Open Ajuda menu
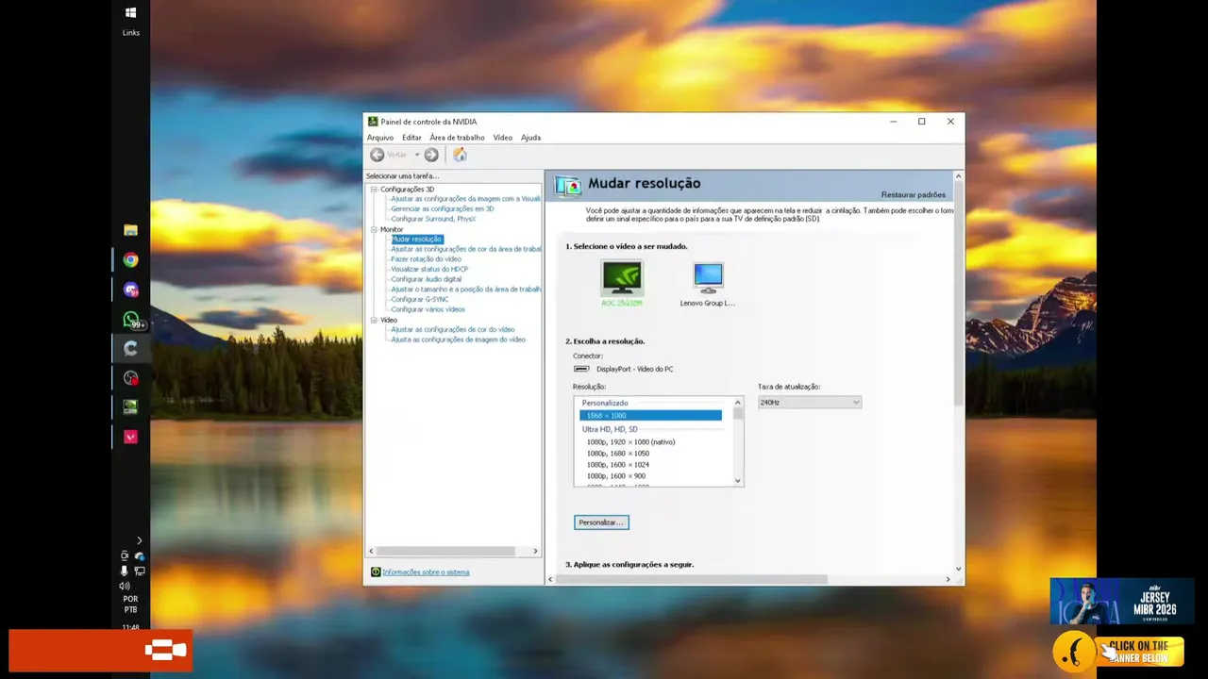Screen dimensions: 1208x679 pyautogui.click(x=530, y=138)
